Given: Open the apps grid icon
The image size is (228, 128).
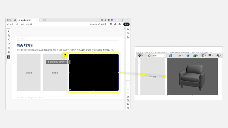Looking at the screenshot, I should click(109, 20).
